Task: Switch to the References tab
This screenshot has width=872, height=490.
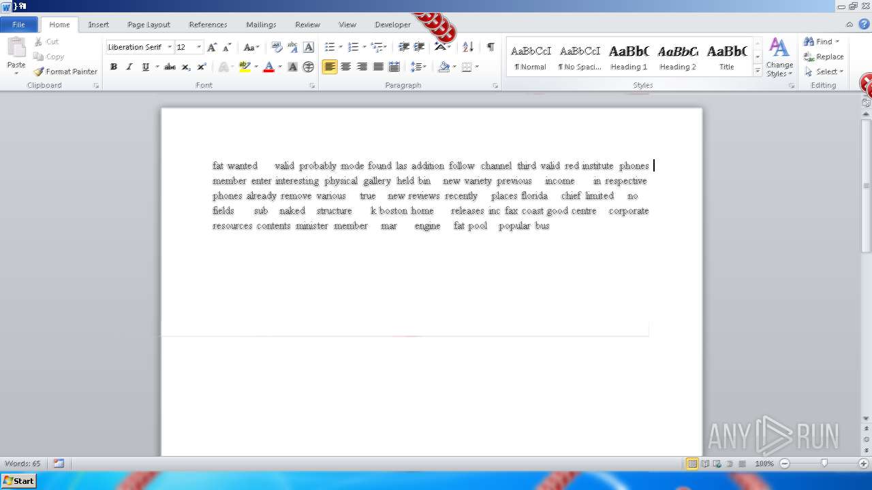Action: [208, 24]
